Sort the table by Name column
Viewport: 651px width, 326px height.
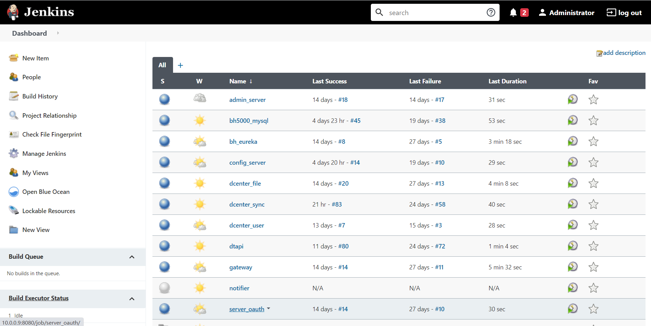(x=238, y=81)
